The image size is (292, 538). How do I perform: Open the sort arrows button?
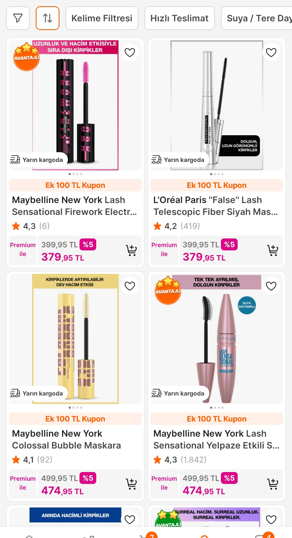click(x=48, y=18)
